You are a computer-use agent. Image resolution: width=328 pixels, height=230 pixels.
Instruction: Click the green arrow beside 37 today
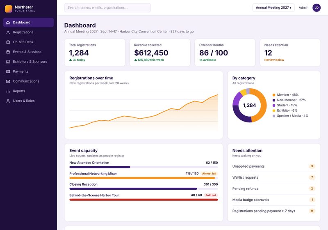(71, 60)
